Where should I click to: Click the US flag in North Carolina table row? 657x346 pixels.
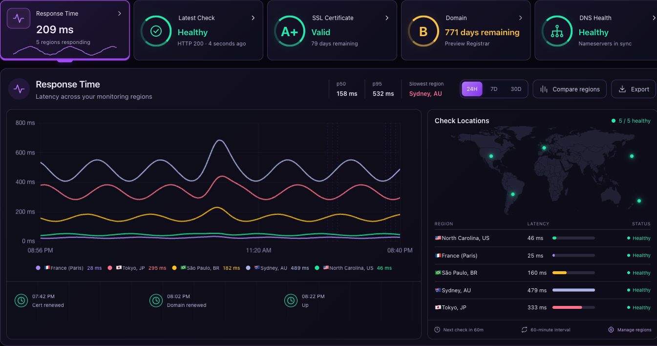438,238
